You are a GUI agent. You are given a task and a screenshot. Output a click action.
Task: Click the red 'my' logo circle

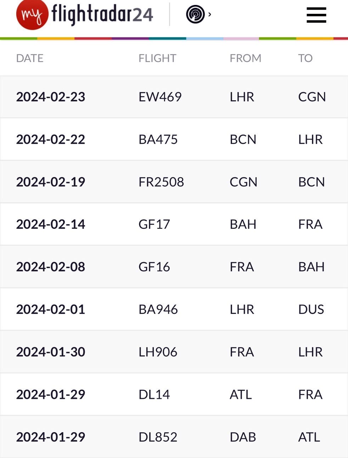[x=32, y=15]
